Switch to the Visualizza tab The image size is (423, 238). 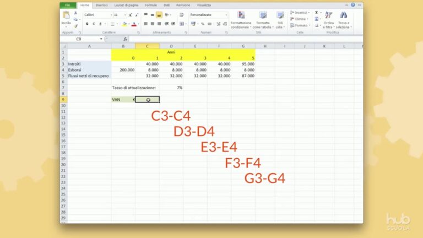[204, 5]
